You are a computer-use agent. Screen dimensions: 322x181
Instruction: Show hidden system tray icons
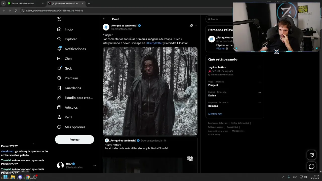tap(283, 177)
